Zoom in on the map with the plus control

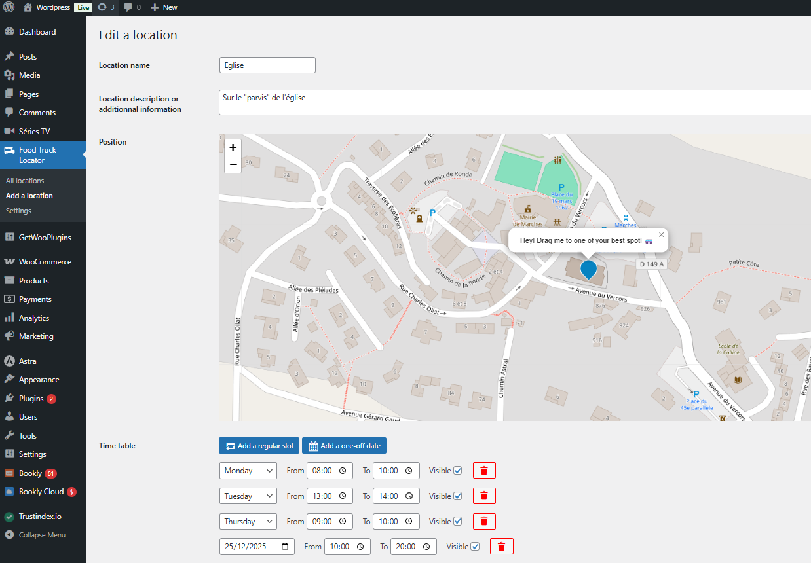(233, 147)
